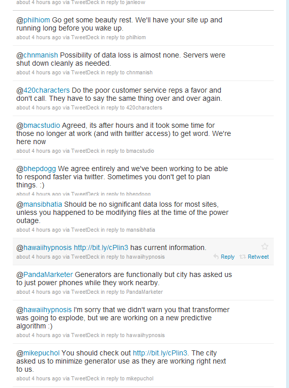Screen dimensions: 289x388
Task: Click 'about 4 hours ago' under chnmanish tweet
Action: point(39,72)
